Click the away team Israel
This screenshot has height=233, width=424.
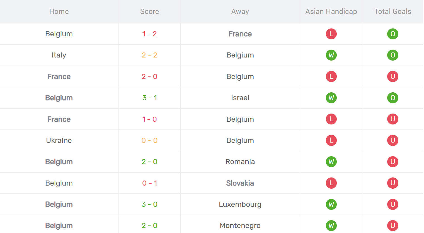point(240,98)
